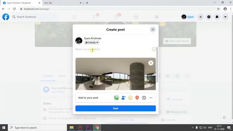
Task: Publish with the blue Post button
Action: tap(115, 108)
